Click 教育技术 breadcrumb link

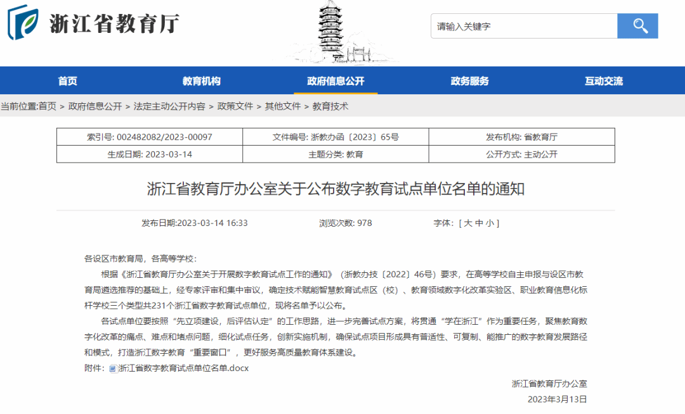pyautogui.click(x=330, y=106)
